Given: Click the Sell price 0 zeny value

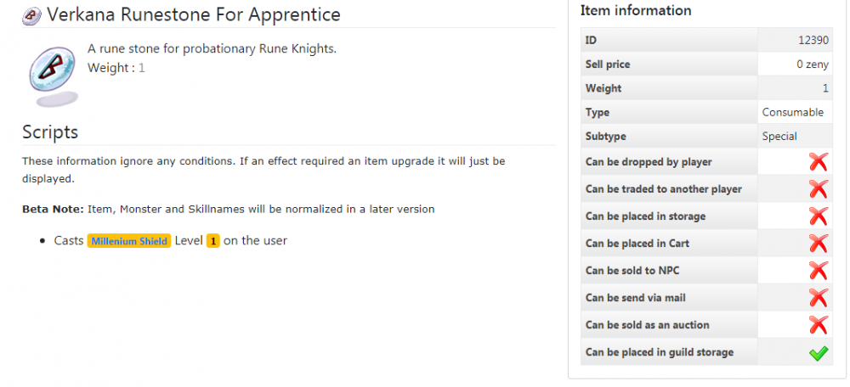Looking at the screenshot, I should point(812,64).
